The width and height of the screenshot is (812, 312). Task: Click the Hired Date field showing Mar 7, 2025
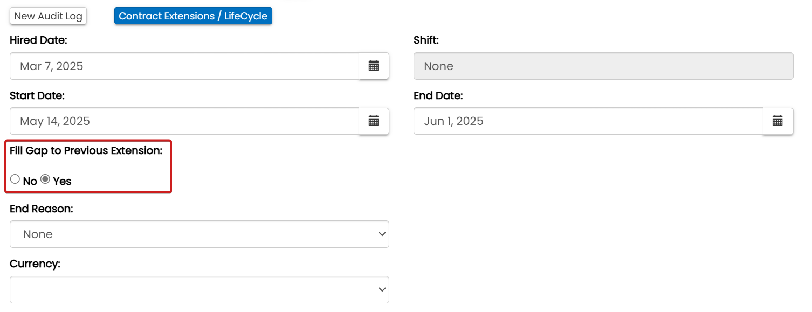[x=184, y=66]
